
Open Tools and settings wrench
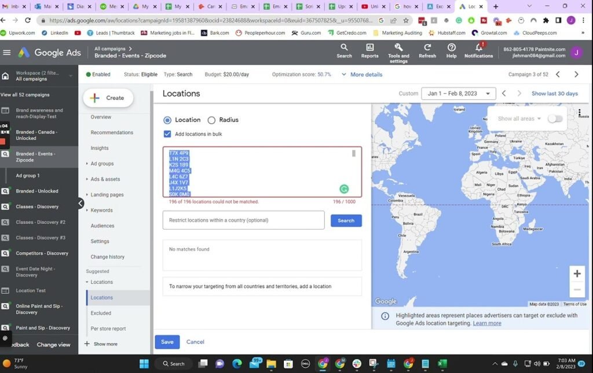click(398, 53)
